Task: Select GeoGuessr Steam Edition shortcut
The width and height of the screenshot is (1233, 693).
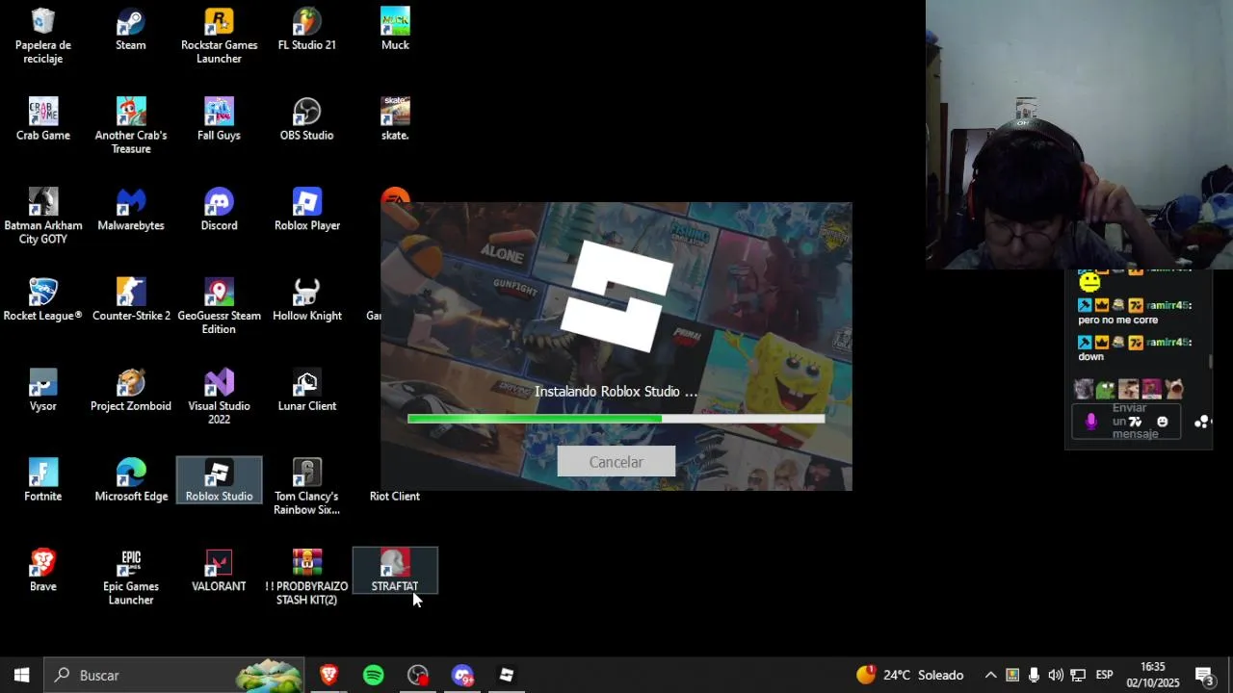Action: coord(219,306)
